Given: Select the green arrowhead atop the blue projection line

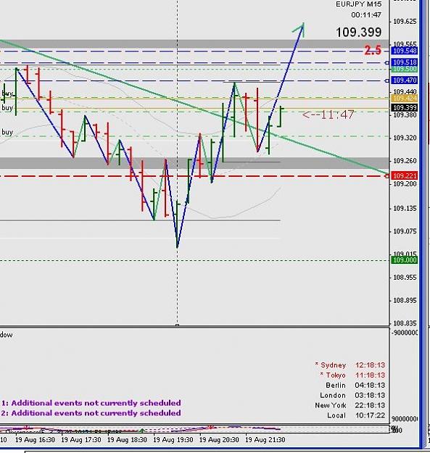Looking at the screenshot, I should [x=299, y=29].
